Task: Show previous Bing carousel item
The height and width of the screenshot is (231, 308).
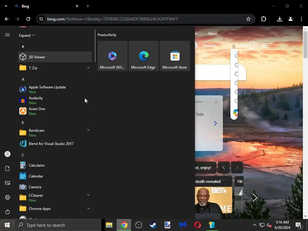Action: click(x=223, y=168)
